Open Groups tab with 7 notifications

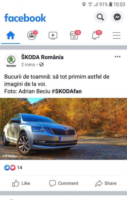tap(32, 35)
